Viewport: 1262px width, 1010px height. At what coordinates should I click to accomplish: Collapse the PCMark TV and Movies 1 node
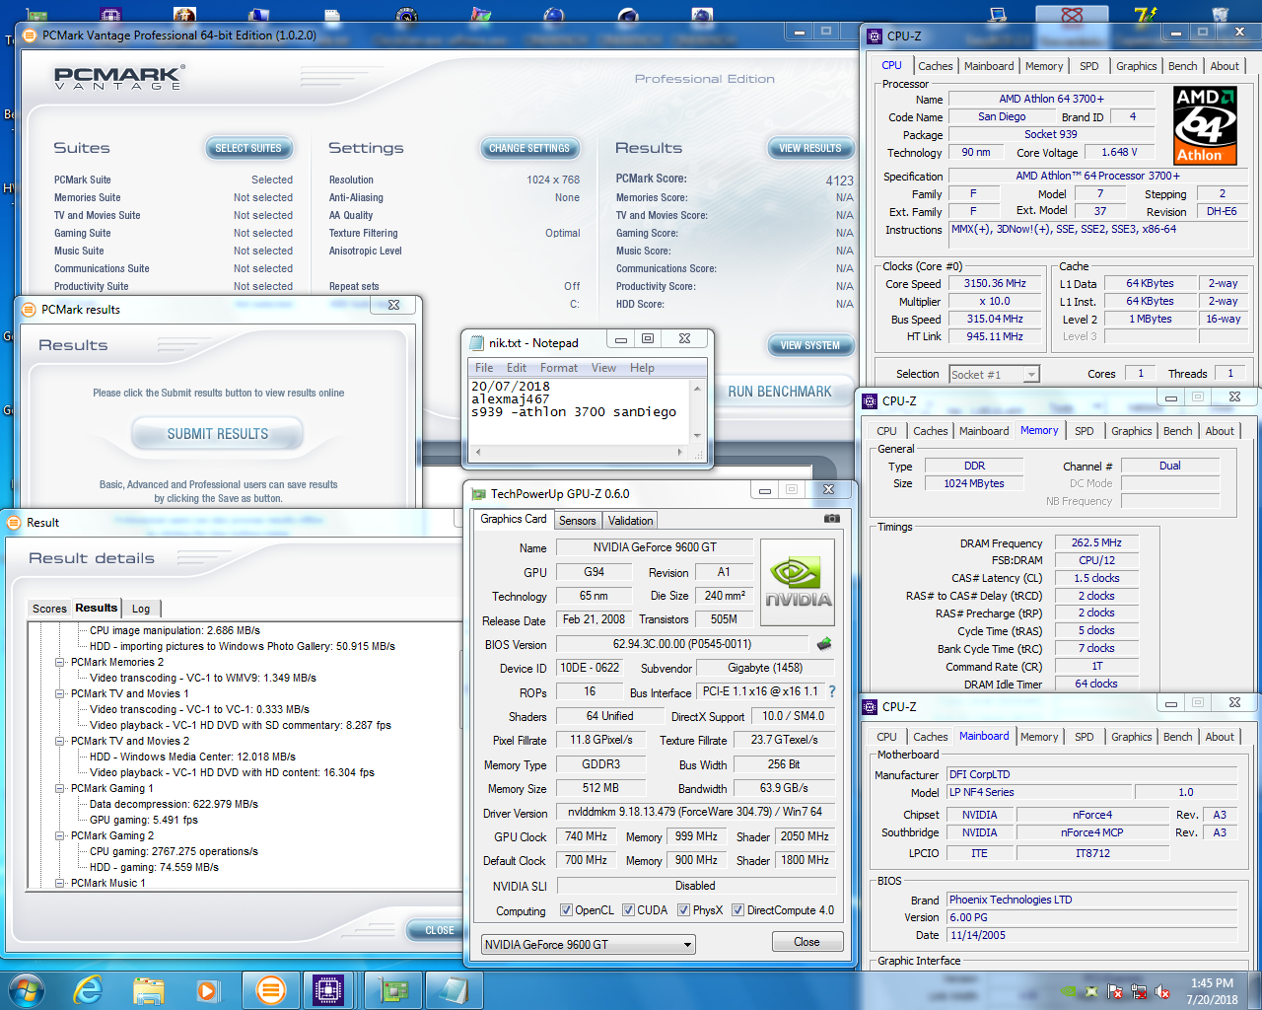tap(60, 694)
